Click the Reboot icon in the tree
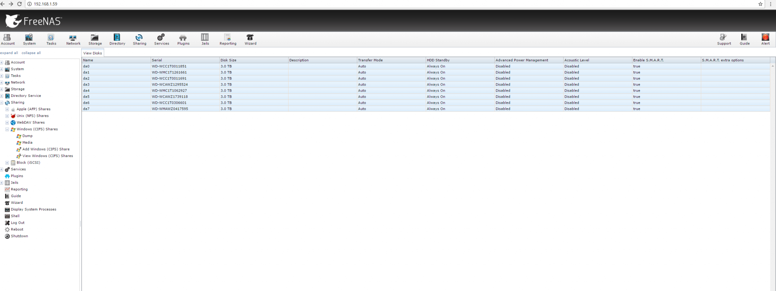Viewport: 776px width, 291px height. click(7, 230)
